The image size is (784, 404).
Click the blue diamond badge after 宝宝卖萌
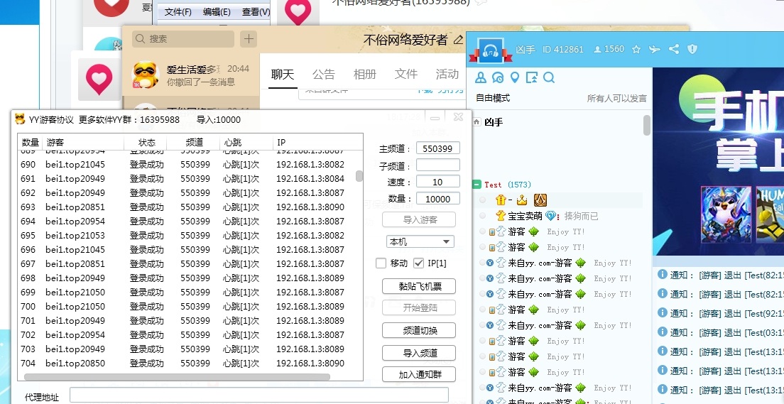(x=551, y=216)
